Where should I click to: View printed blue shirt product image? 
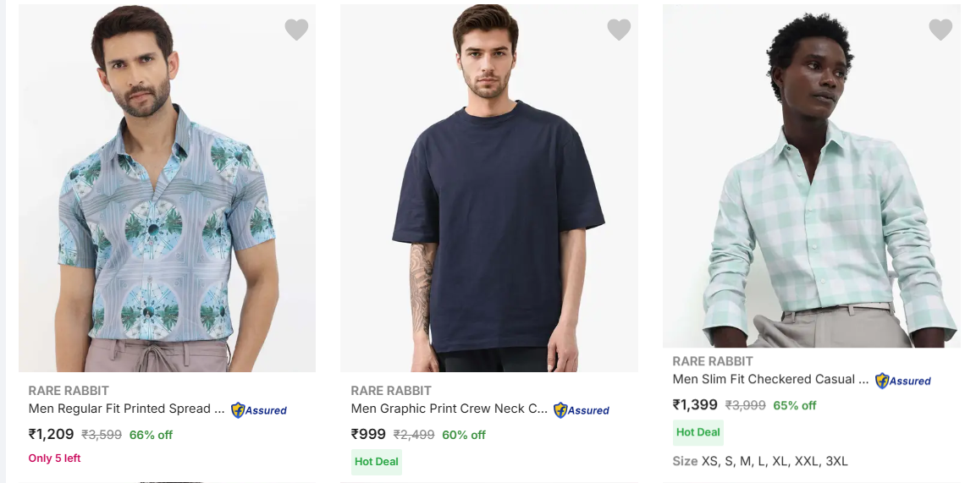point(167,188)
